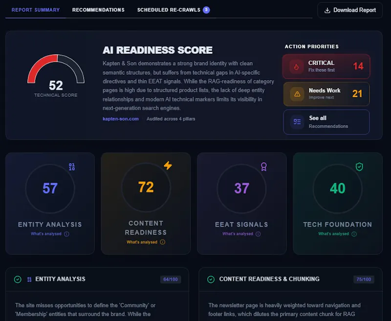391x321 pixels.
Task: Click the 75/100 score badge
Action: pos(364,279)
